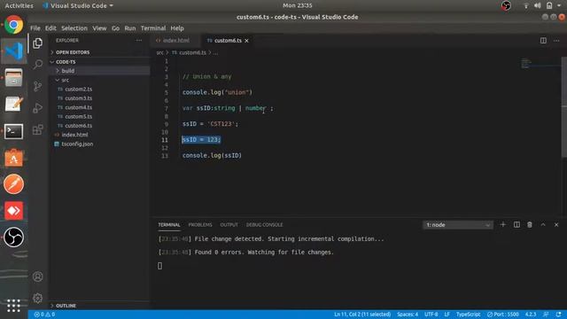Open the Terminal menu
Viewport: 567px width, 319px height.
(153, 28)
